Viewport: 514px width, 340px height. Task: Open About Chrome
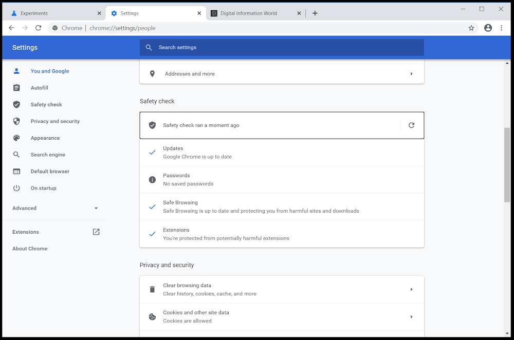[29, 249]
